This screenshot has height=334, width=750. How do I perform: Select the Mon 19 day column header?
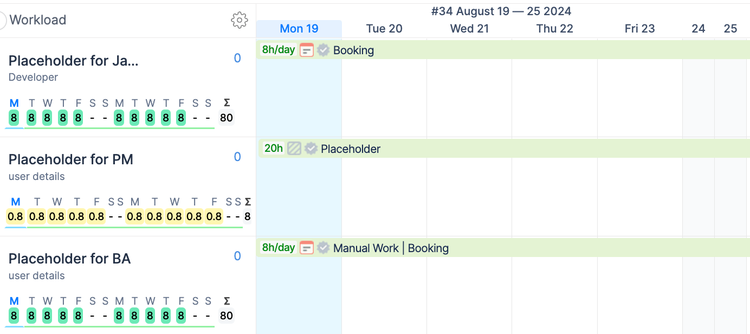[x=299, y=29]
